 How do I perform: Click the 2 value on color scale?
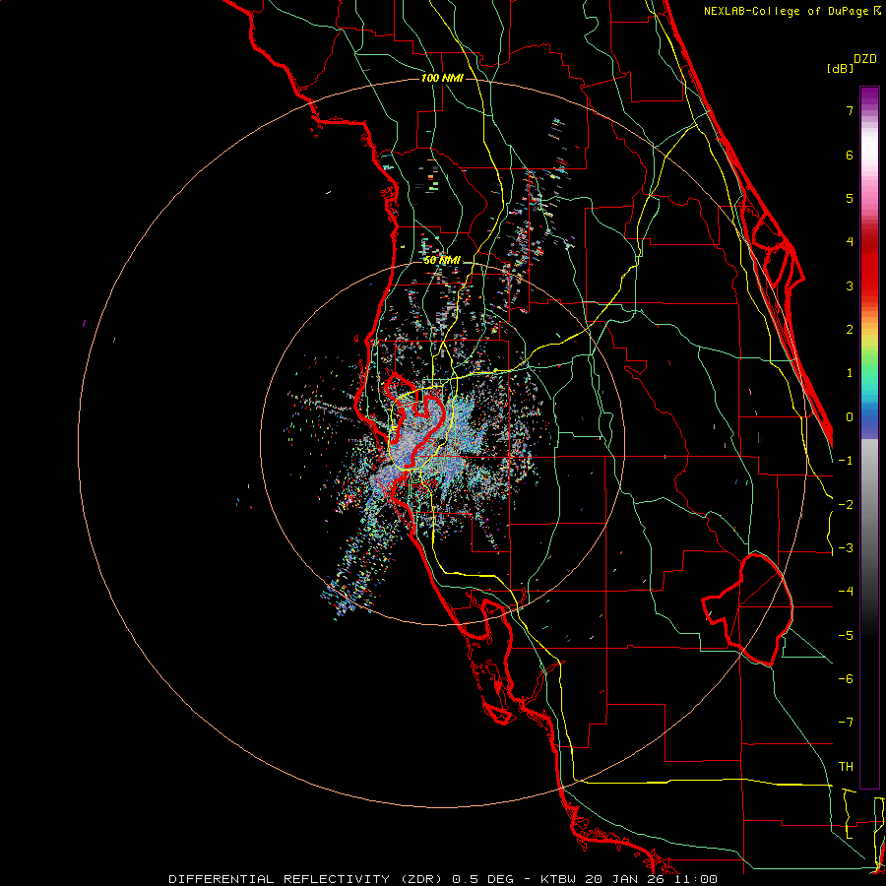[x=850, y=330]
